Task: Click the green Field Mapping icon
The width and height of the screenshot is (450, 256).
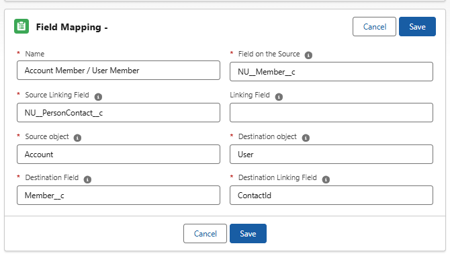Action: tap(21, 26)
